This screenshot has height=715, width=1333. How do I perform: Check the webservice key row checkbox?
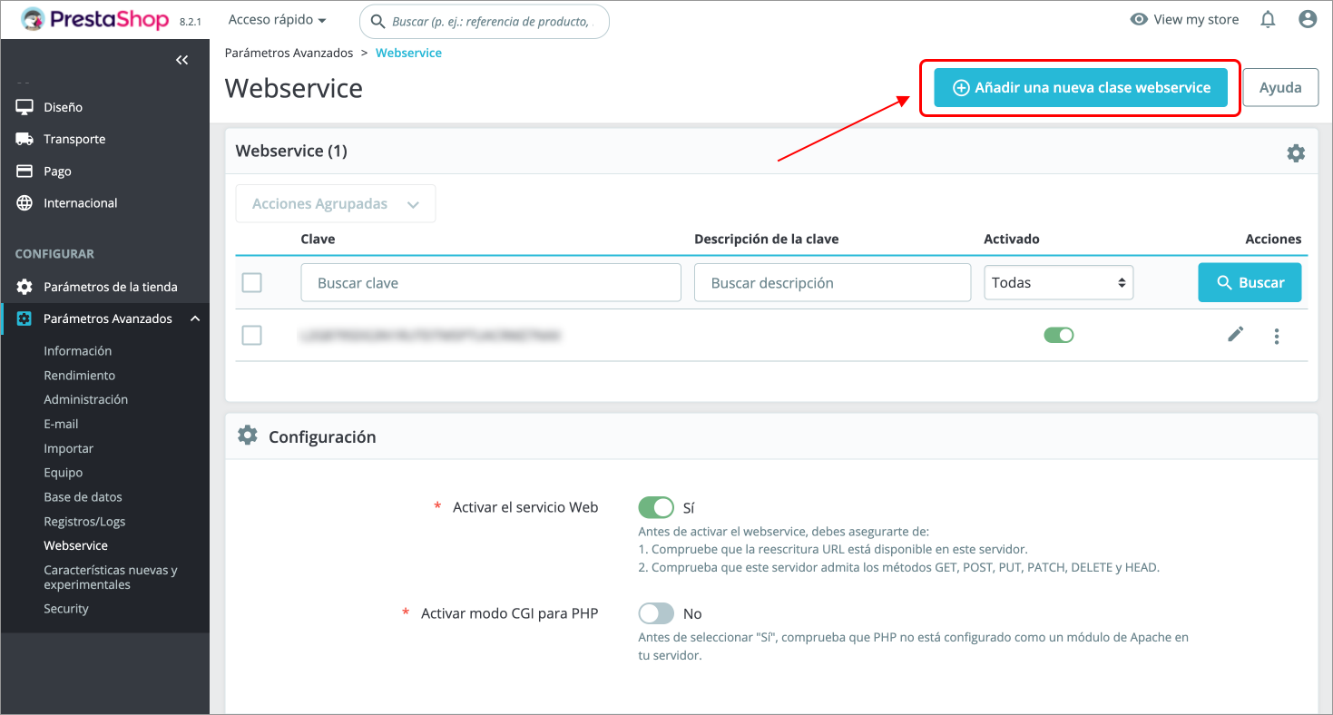(251, 335)
